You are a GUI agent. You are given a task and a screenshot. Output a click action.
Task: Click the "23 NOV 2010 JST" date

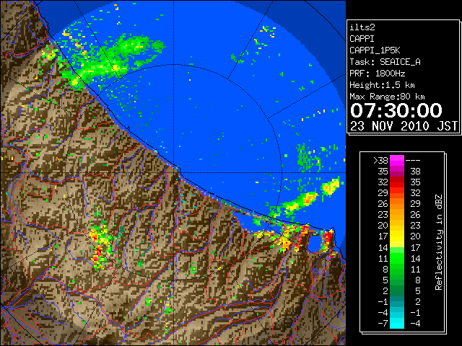pos(404,126)
